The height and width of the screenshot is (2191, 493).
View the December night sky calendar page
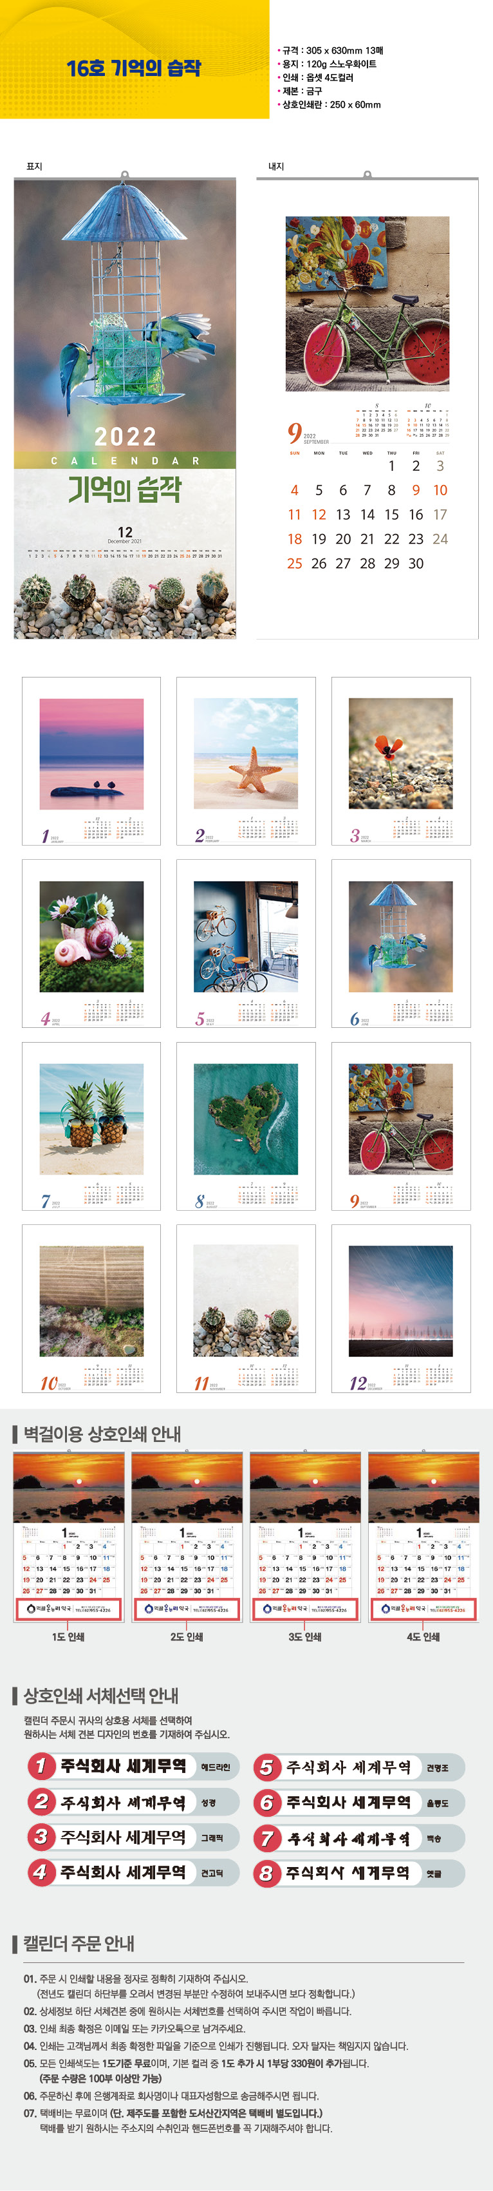pyautogui.click(x=400, y=1309)
